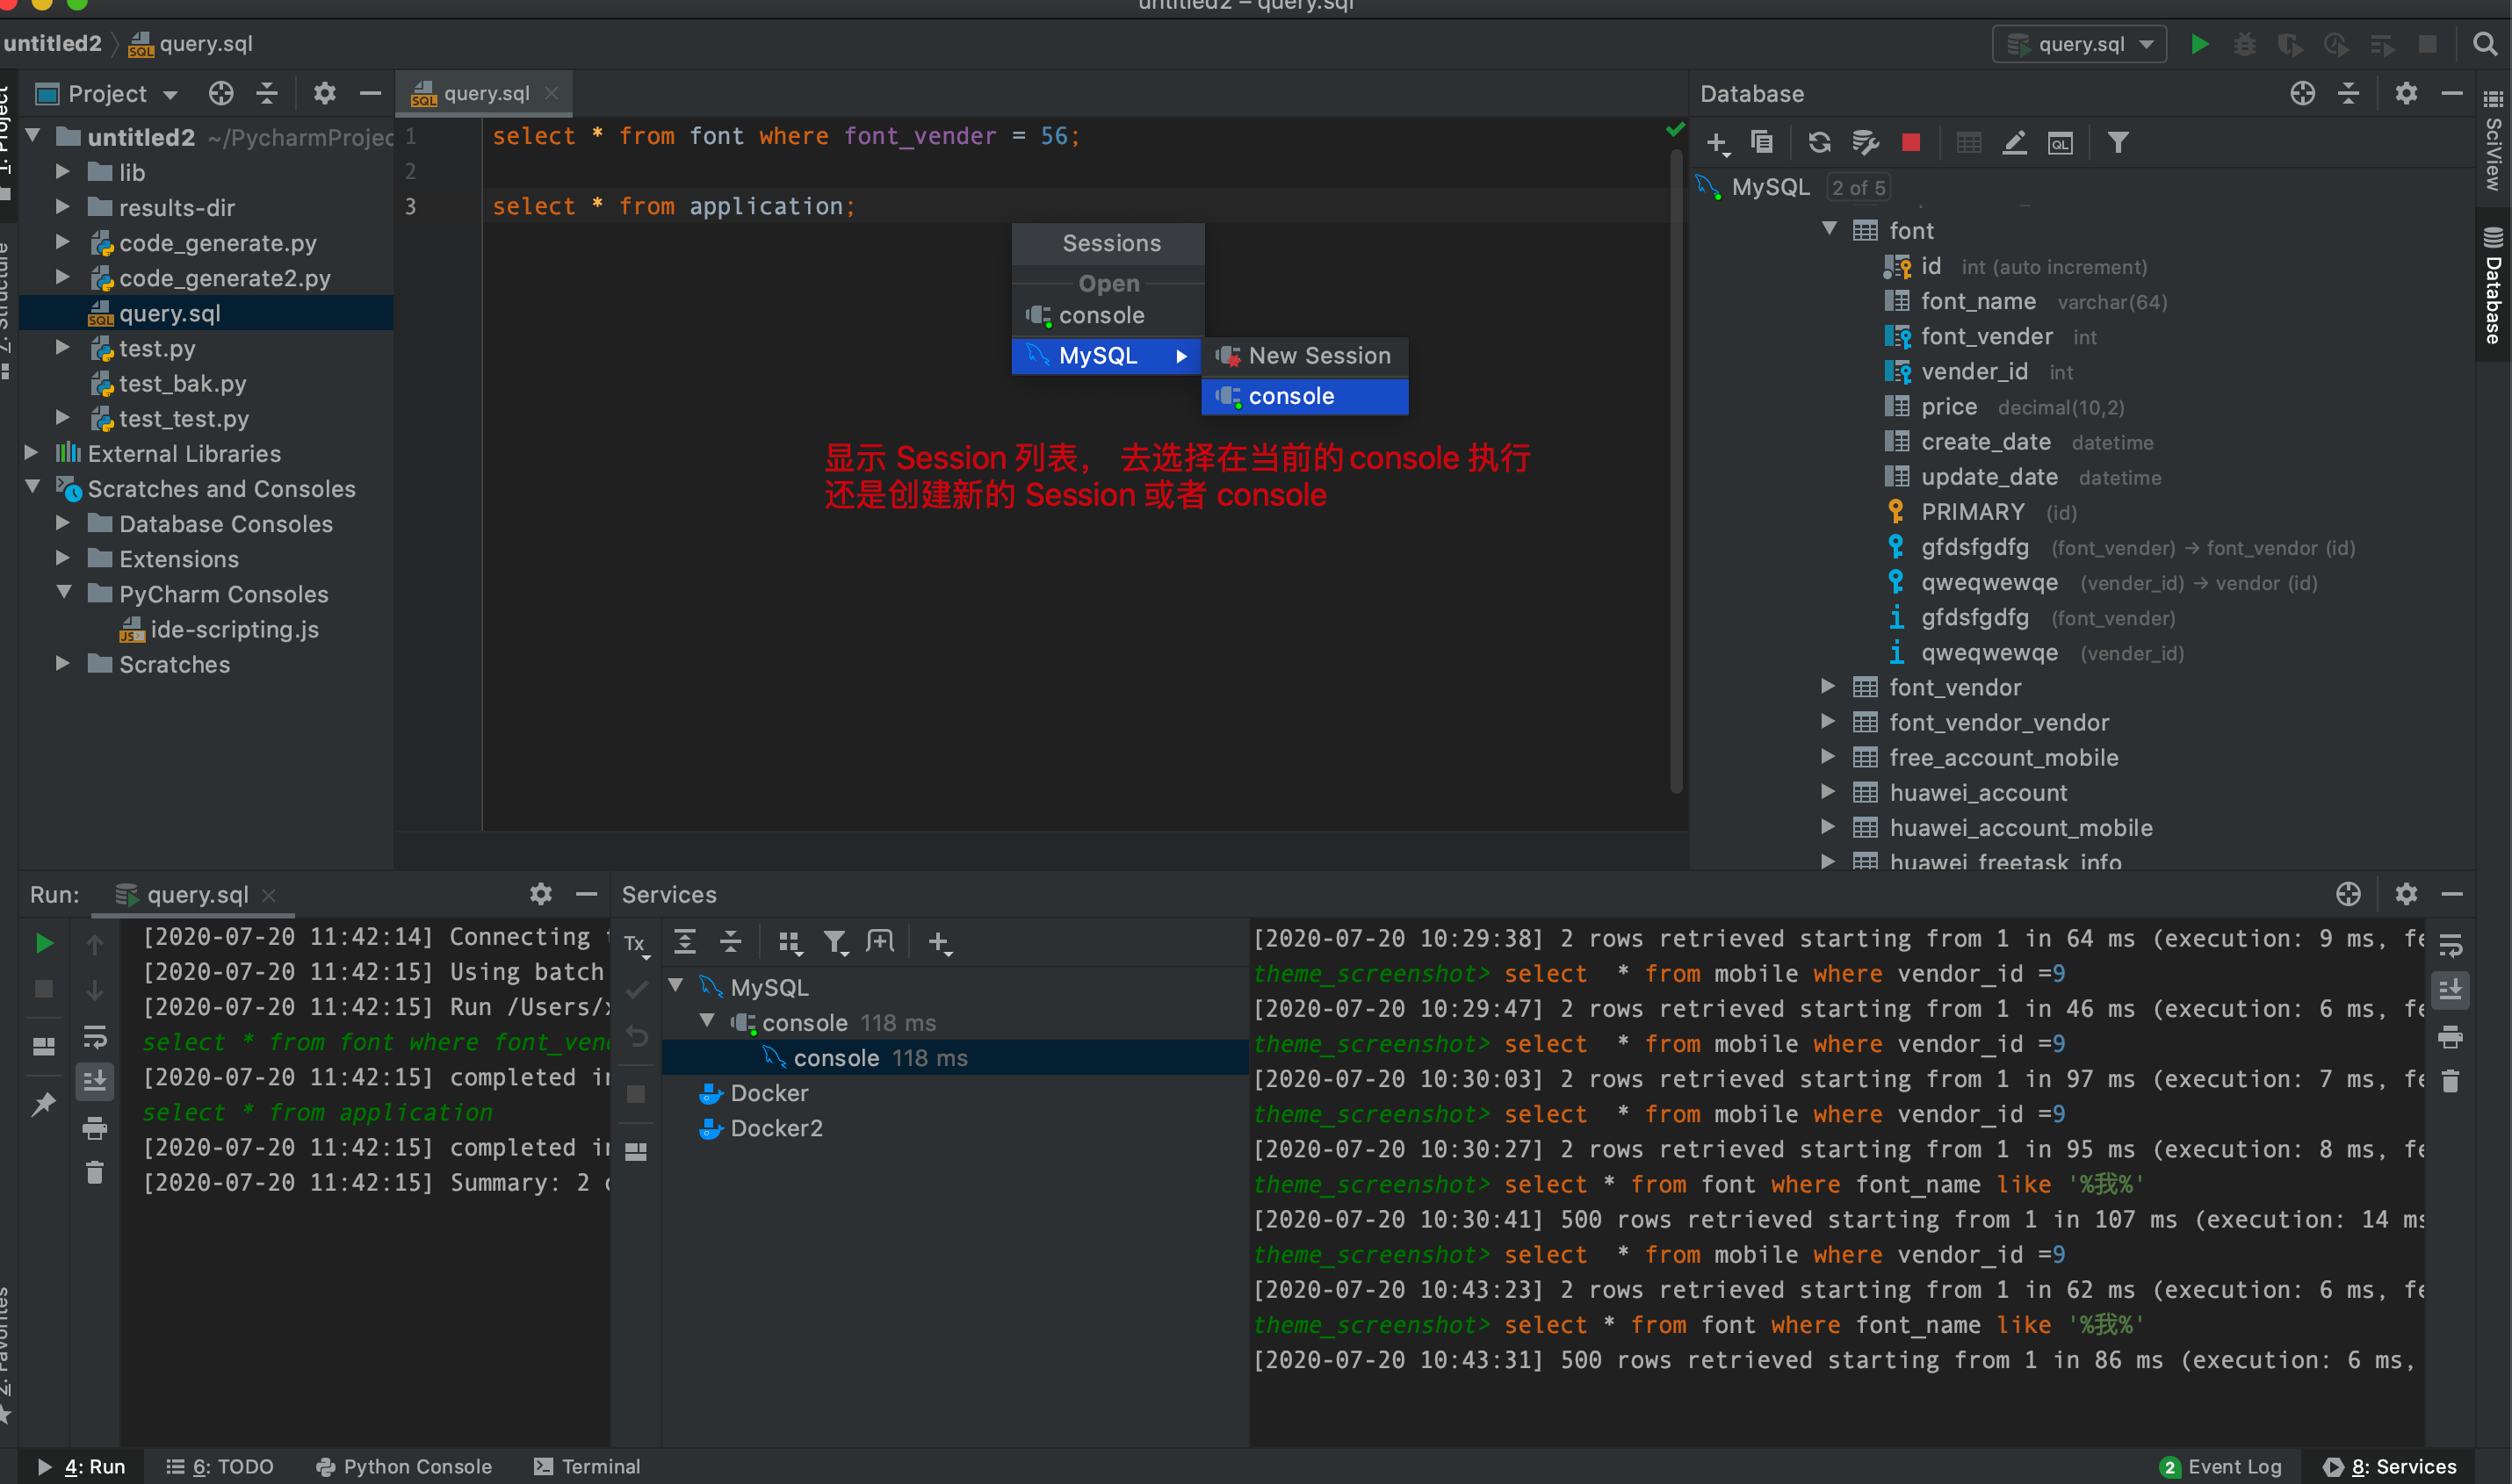
Task: Expand the results-dir folder
Action: pyautogui.click(x=62, y=207)
